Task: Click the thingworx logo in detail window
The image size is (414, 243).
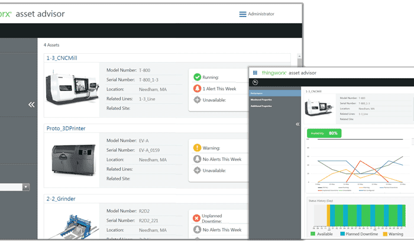Action: [x=274, y=73]
